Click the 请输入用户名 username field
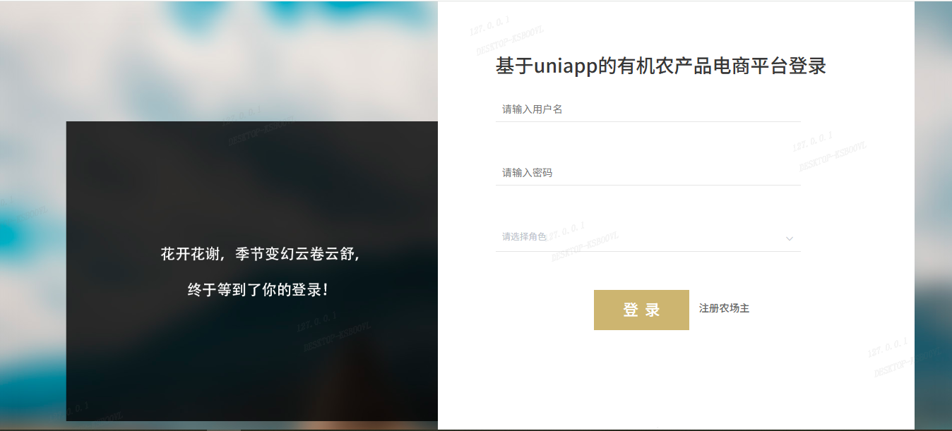Viewport: 952px width, 431px height. click(x=648, y=109)
